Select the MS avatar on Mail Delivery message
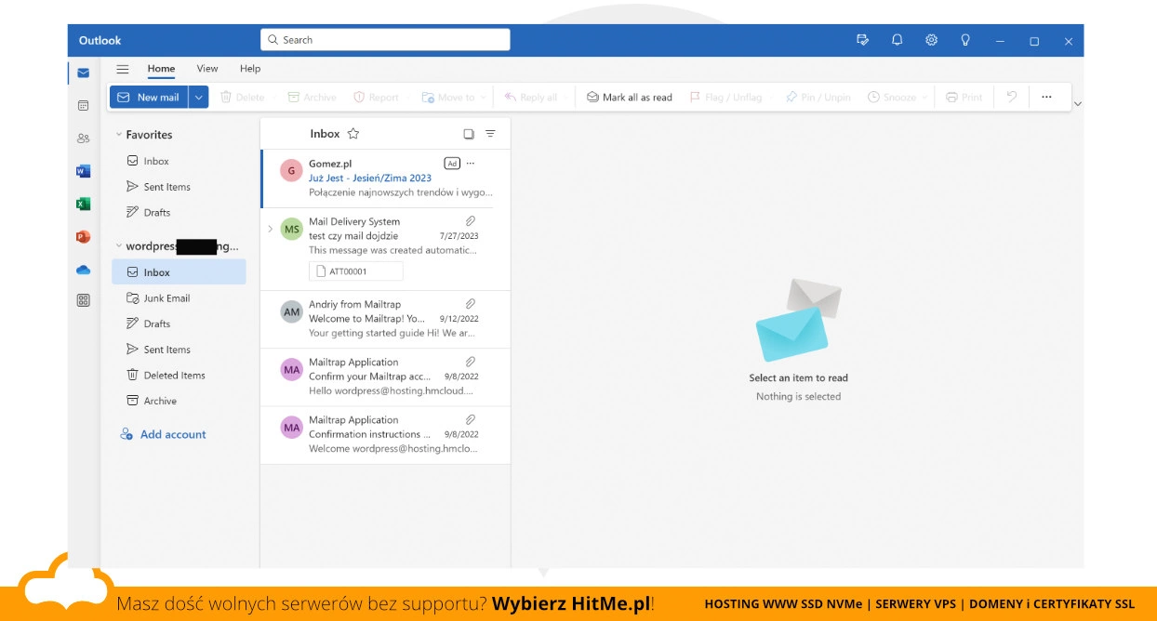1157x621 pixels. click(292, 229)
